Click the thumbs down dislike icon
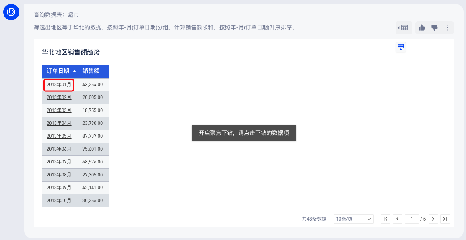 (x=435, y=28)
